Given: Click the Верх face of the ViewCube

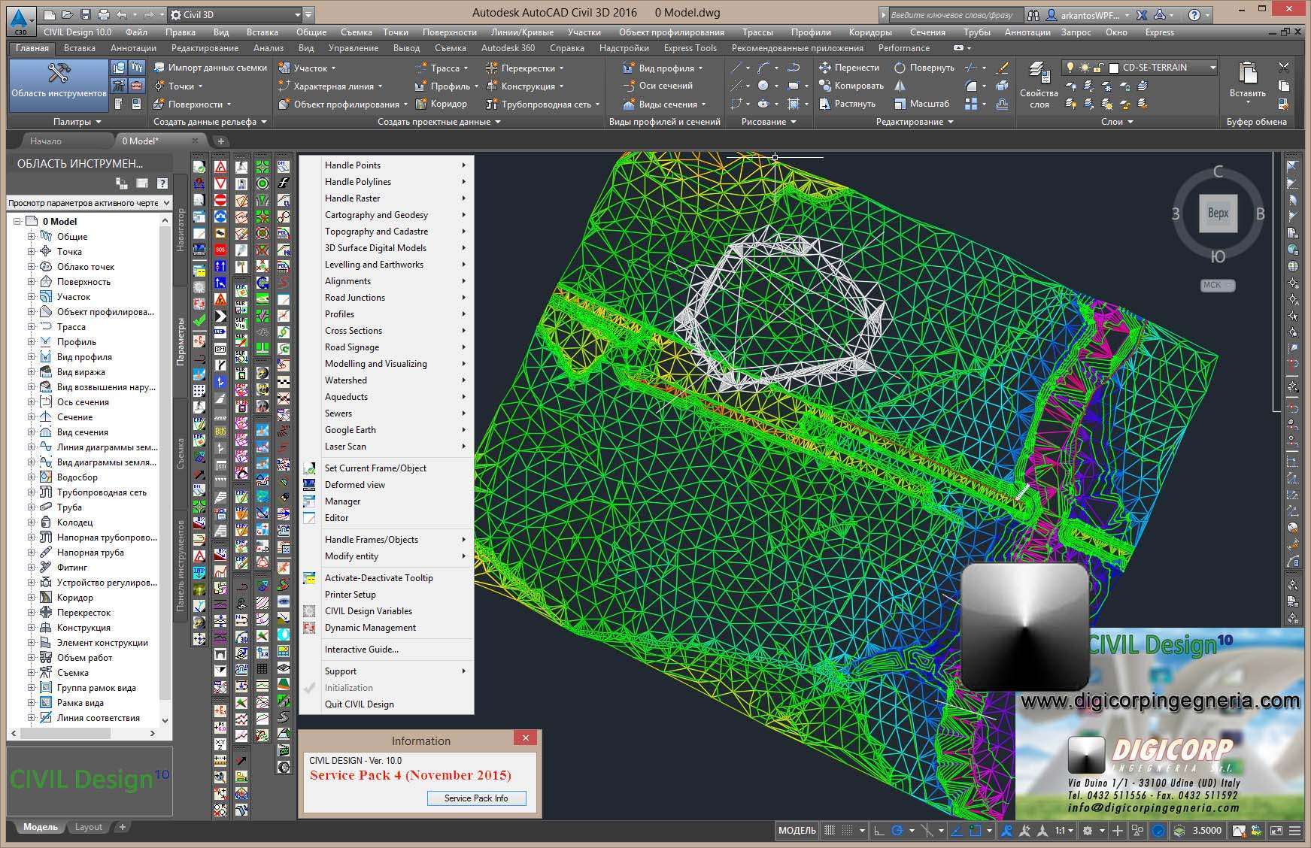Looking at the screenshot, I should click(1218, 213).
